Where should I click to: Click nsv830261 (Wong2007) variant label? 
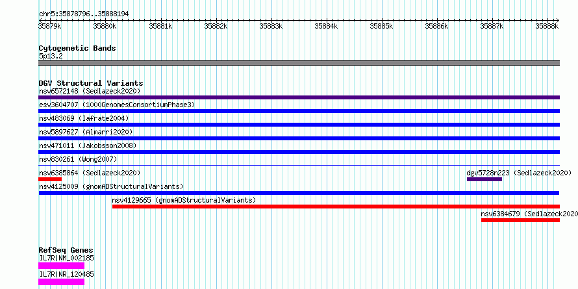(x=78, y=159)
